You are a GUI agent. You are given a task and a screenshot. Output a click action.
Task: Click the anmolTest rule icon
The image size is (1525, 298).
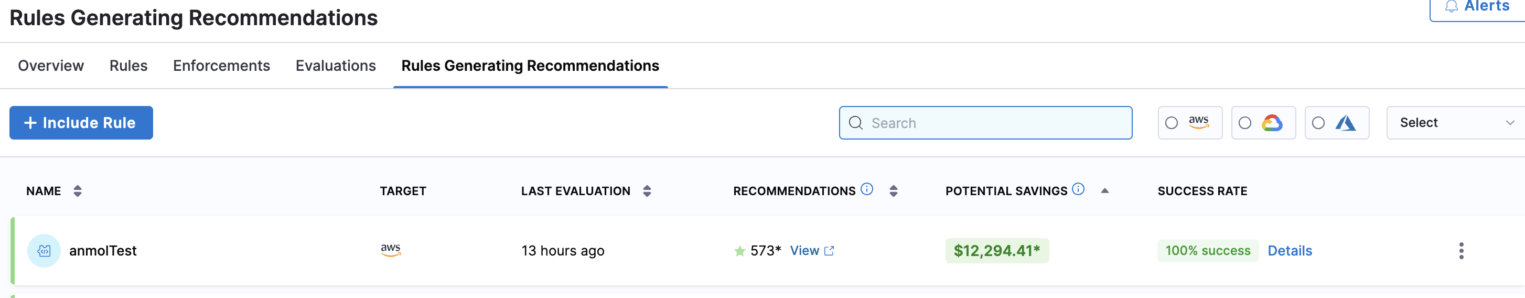(44, 251)
